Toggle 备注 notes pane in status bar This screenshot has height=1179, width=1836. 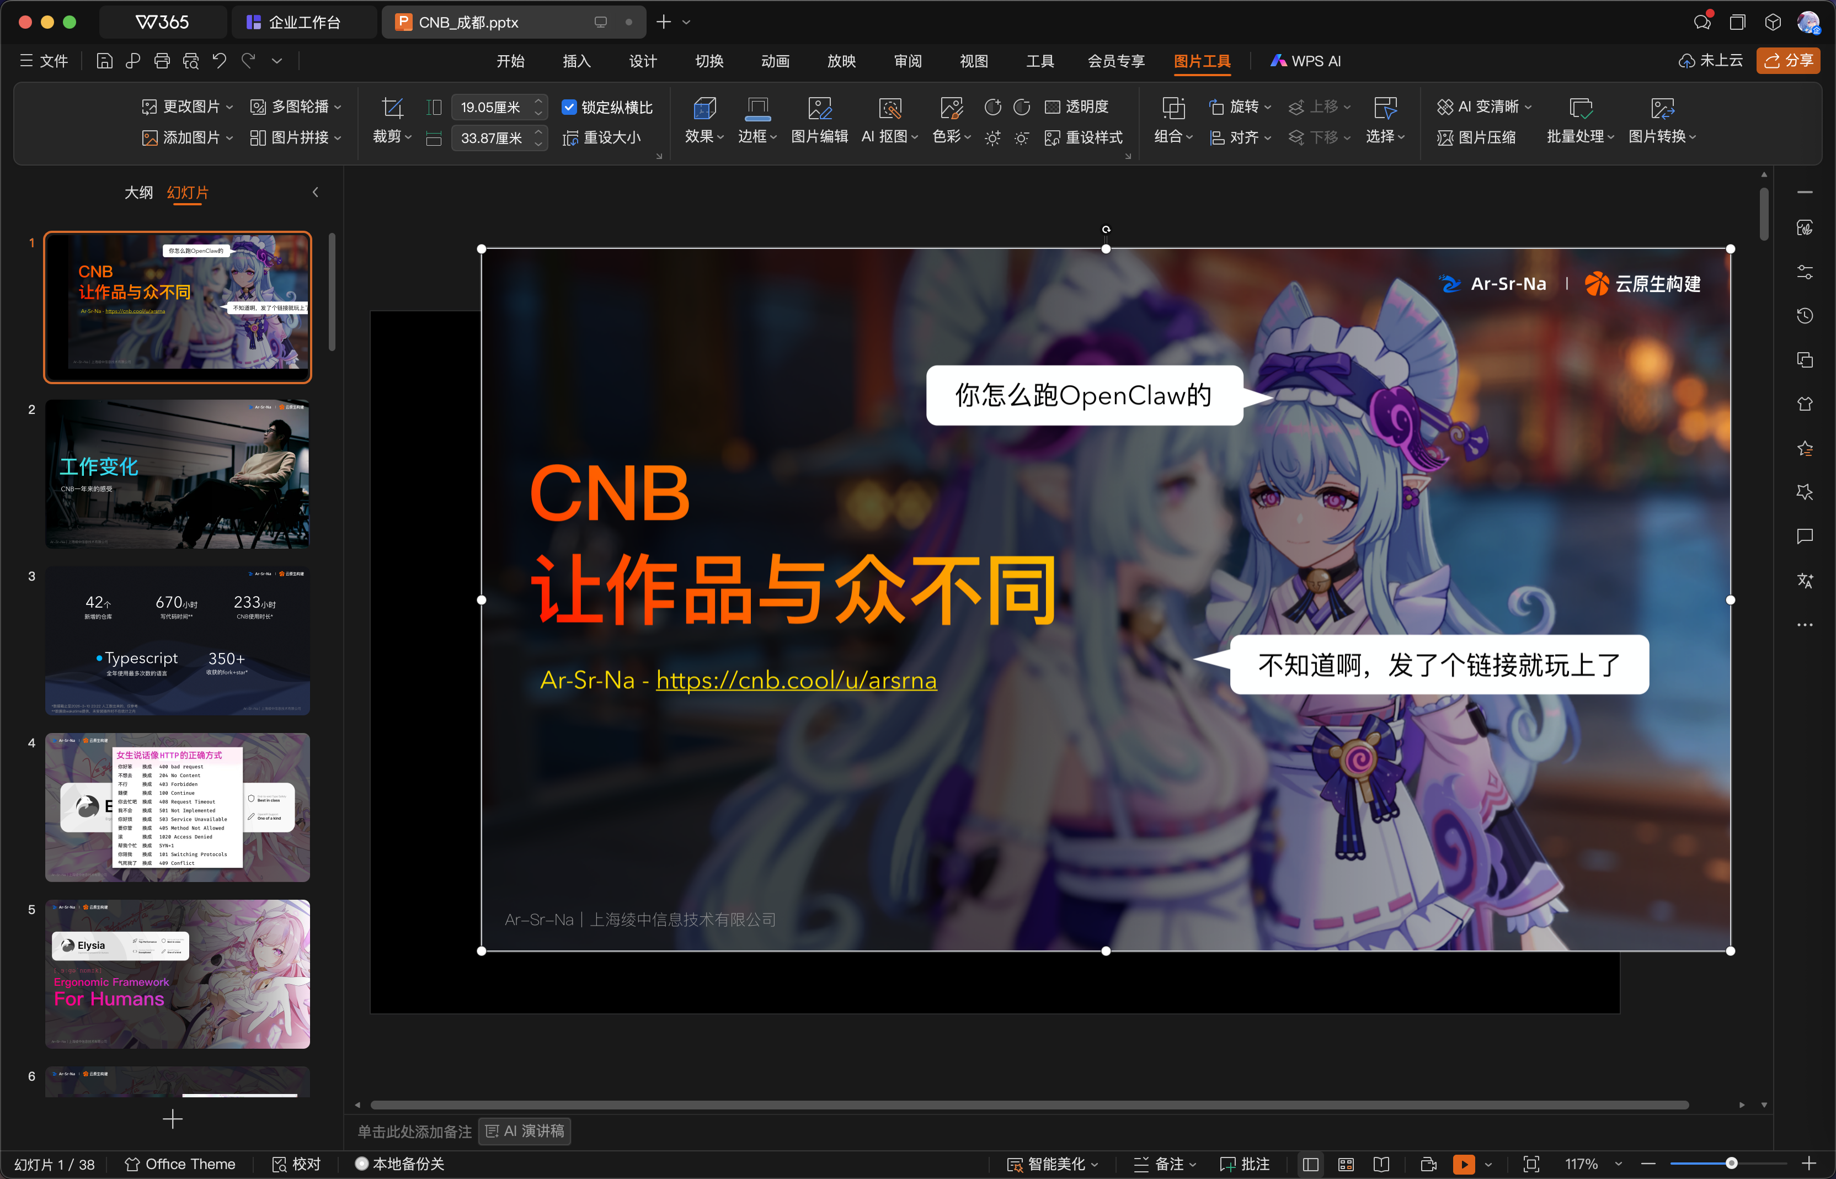[x=1165, y=1164]
